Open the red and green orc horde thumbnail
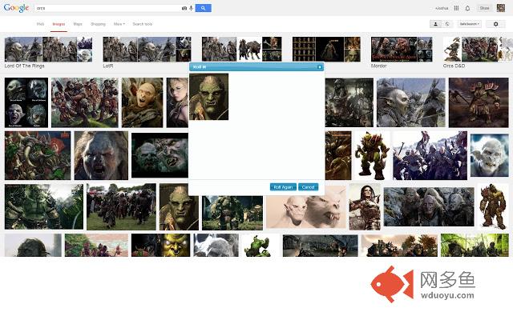 (38, 155)
